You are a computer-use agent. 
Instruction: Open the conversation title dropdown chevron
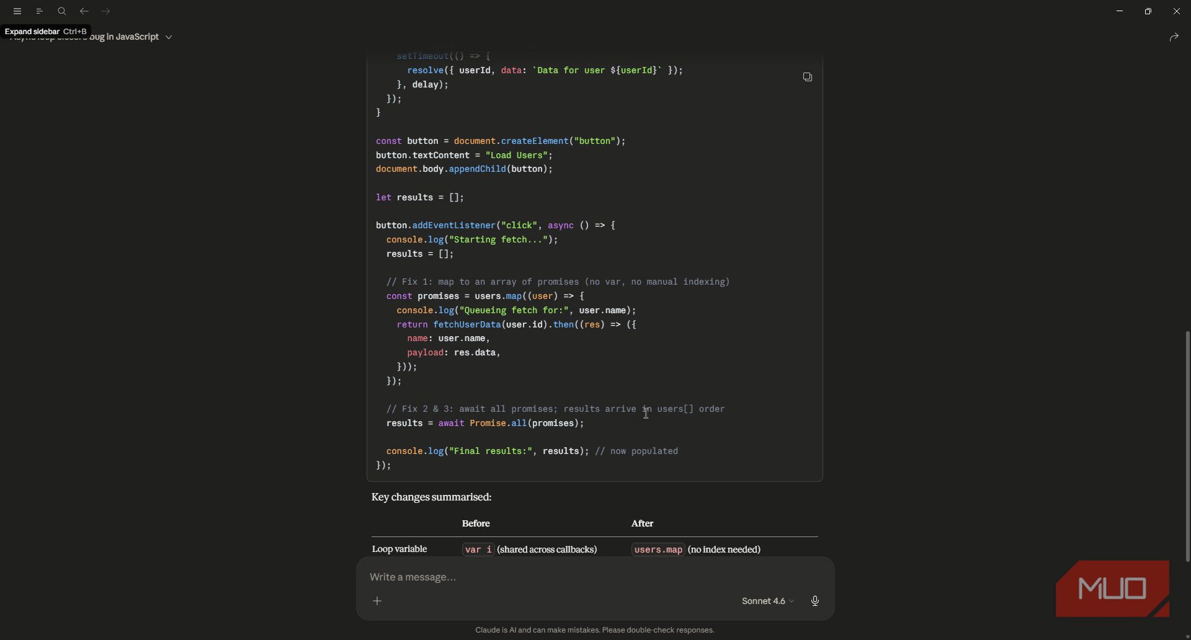169,37
